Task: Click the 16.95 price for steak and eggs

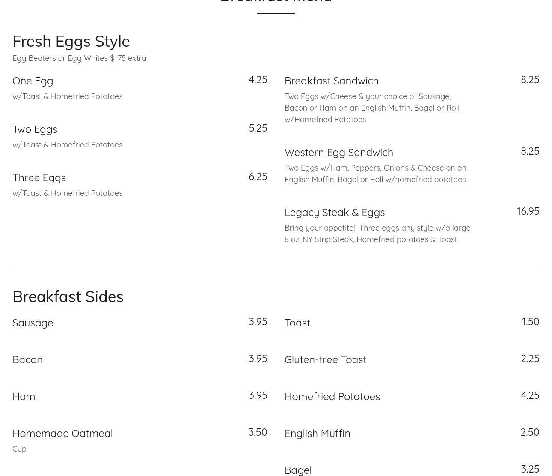Action: (528, 211)
